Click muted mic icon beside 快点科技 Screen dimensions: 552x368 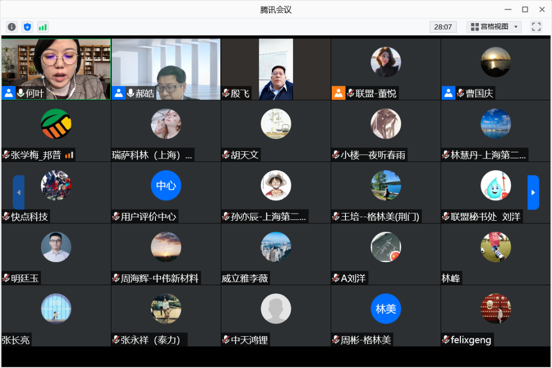click(x=6, y=217)
